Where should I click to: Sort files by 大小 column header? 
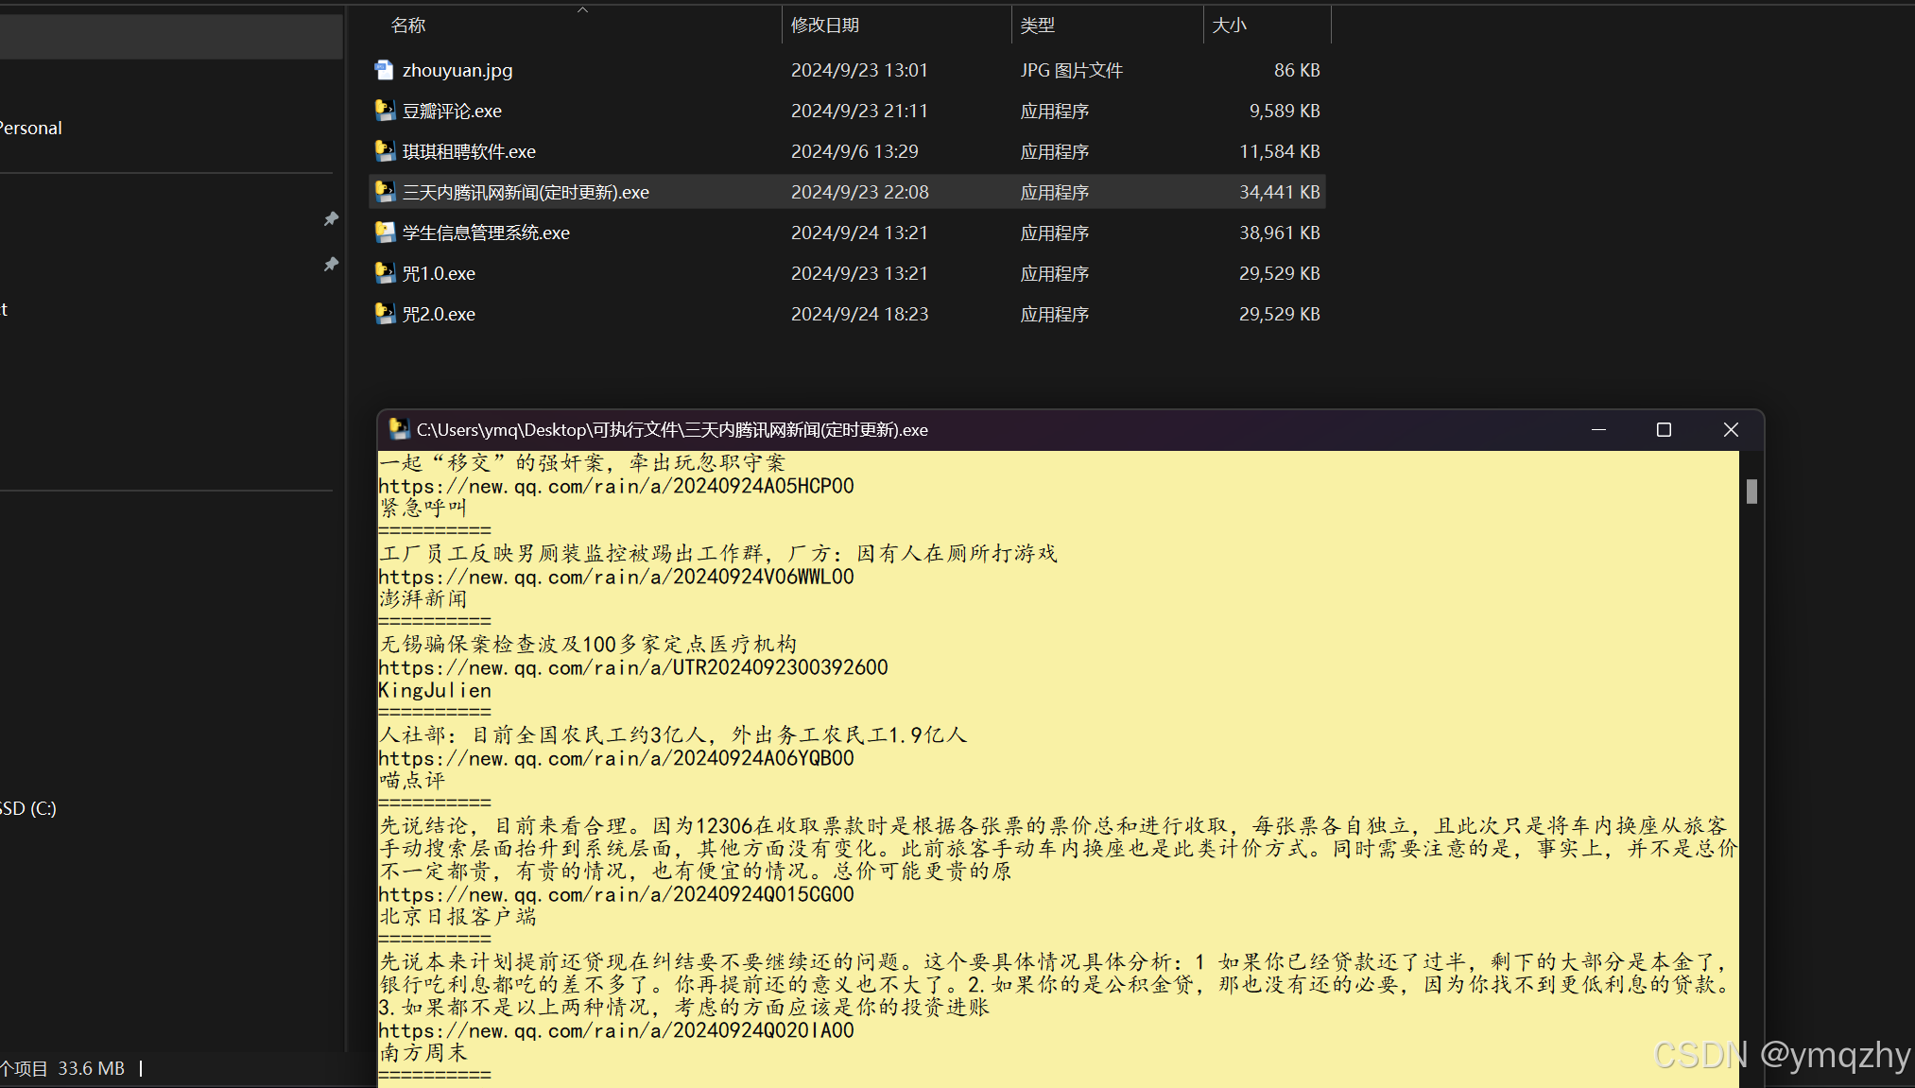(1229, 26)
